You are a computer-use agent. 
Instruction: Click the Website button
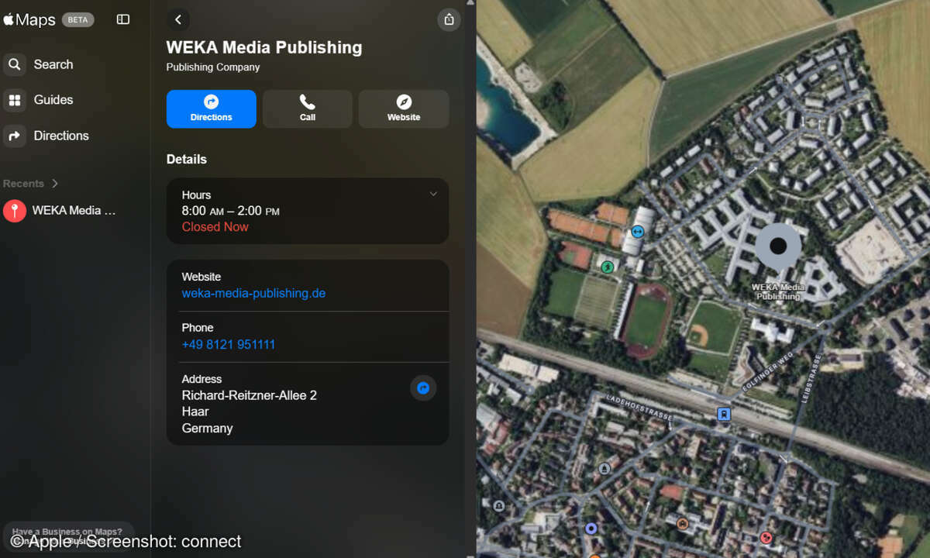404,108
